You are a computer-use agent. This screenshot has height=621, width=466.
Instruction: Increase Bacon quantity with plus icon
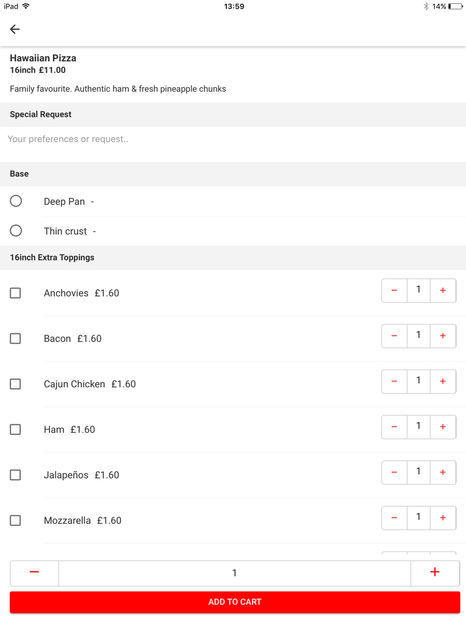pos(443,336)
